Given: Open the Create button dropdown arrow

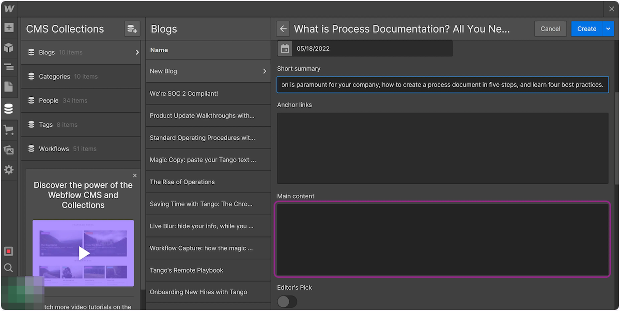Looking at the screenshot, I should pyautogui.click(x=608, y=29).
